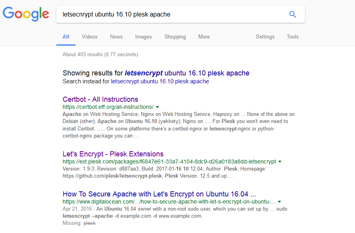Click the 'Missing: plesk' note
Screen dimensions: 355x233
79,223
